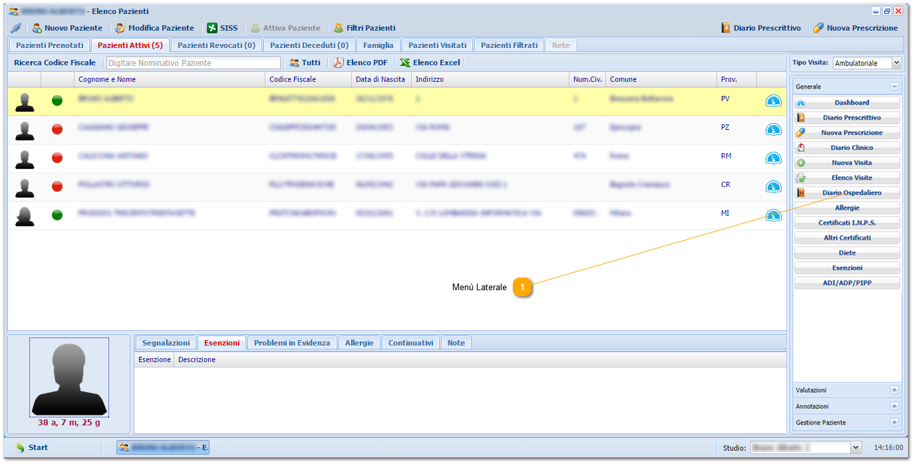Click the patient name search field
The width and height of the screenshot is (914, 464).
click(193, 63)
